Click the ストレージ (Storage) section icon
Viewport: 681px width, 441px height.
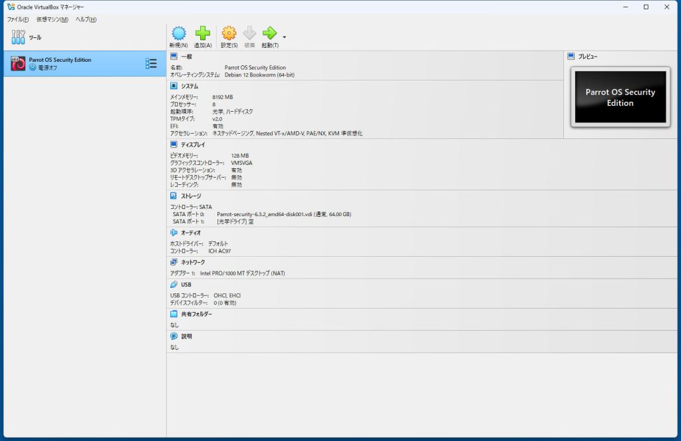point(174,196)
